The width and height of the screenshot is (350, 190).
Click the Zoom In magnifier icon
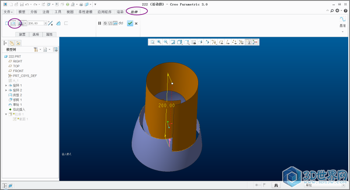(159, 42)
